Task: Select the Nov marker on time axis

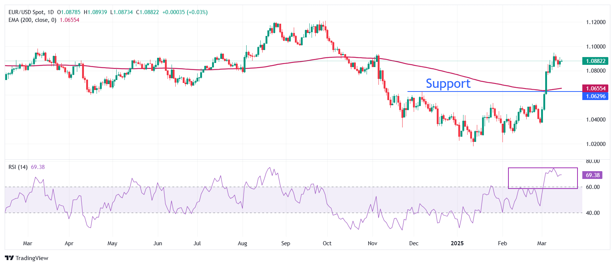Action: 372,243
